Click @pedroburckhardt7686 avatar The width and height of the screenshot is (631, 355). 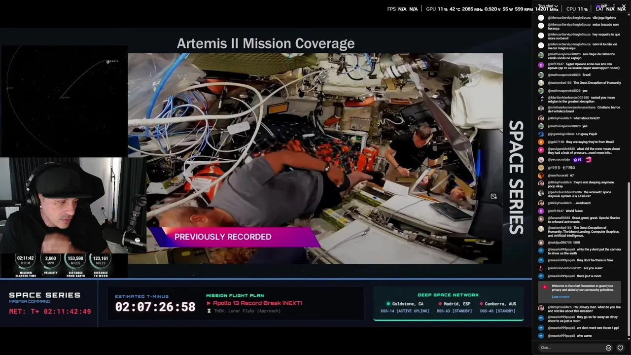[x=541, y=193]
